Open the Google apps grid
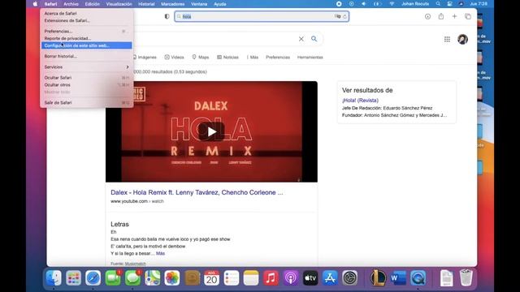 click(447, 40)
